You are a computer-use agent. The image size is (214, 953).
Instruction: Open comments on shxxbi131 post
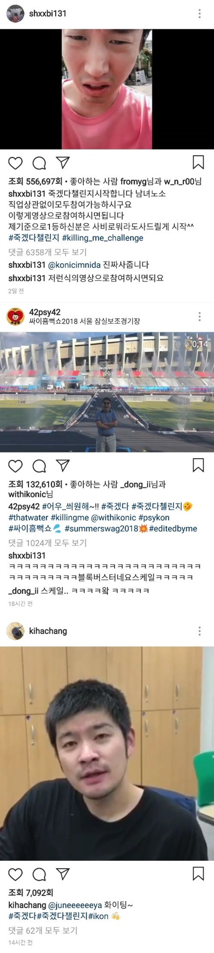[39, 163]
